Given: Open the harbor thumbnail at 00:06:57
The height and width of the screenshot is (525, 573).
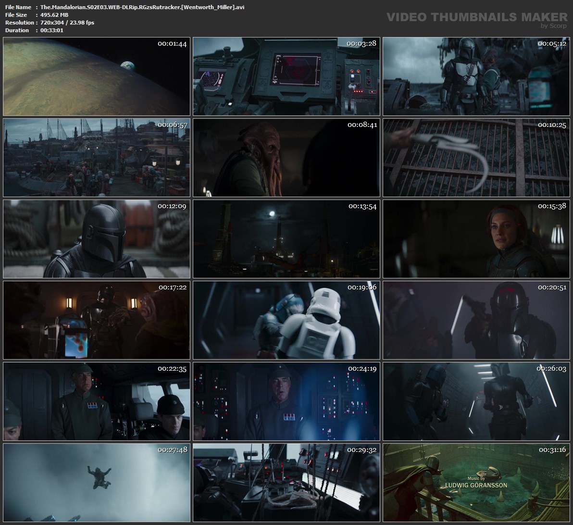Looking at the screenshot, I should pyautogui.click(x=97, y=158).
